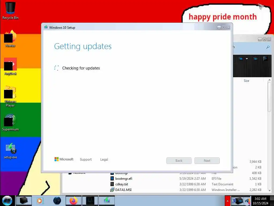Click the rightmost system tray icon
Image resolution: width=274 pixels, height=206 pixels.
tap(247, 201)
